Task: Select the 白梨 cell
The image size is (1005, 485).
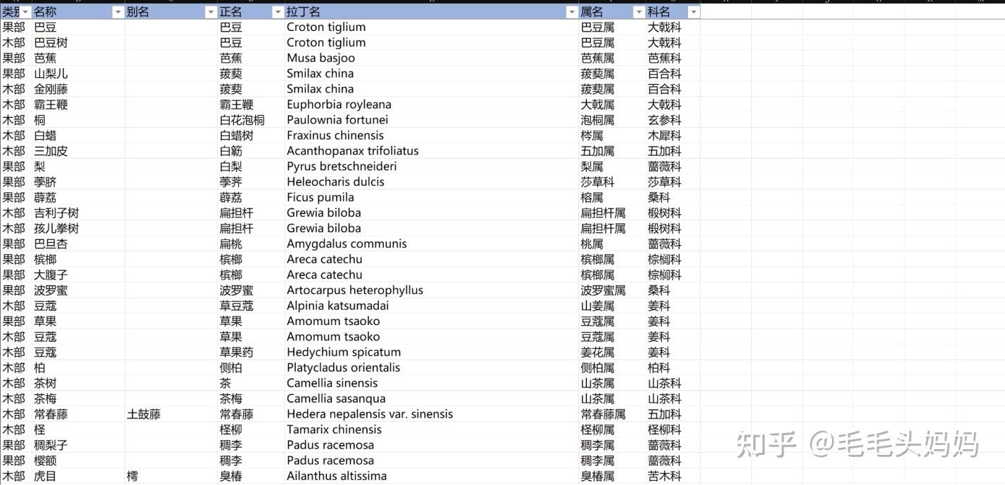Action: (251, 166)
